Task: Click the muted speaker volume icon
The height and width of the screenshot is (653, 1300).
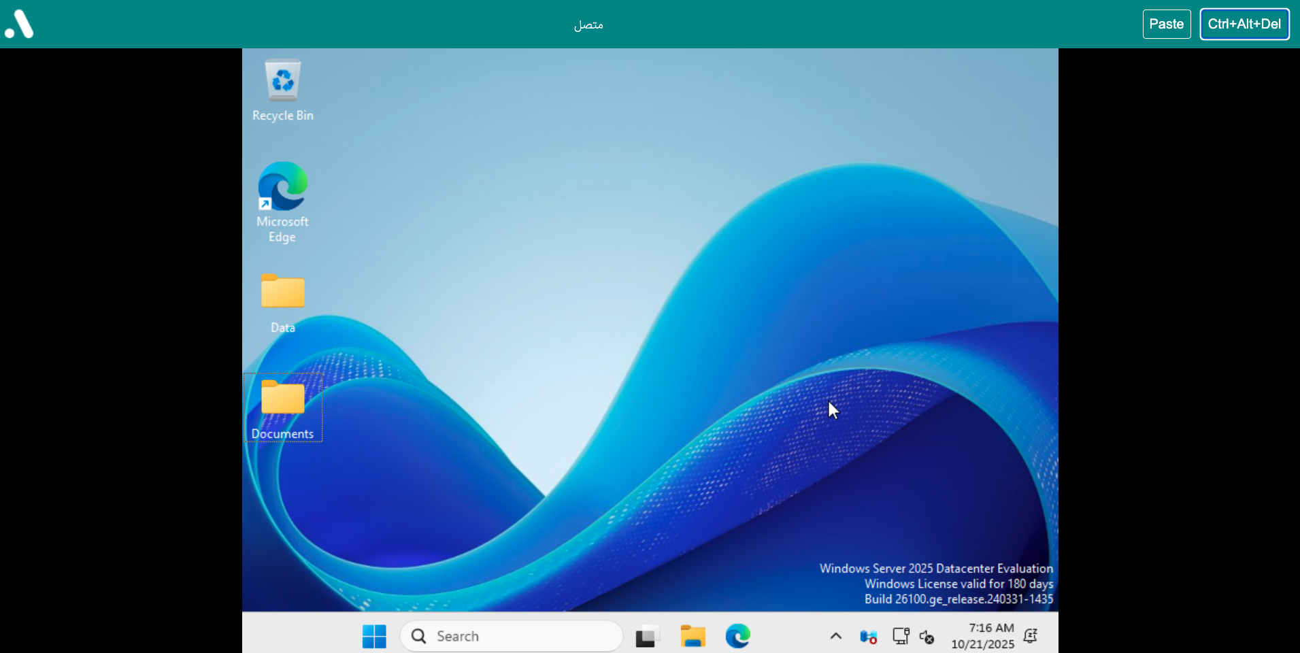Action: coord(927,637)
